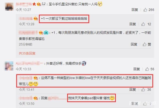Click thumbs-up on the reply with 12 likes
The width and height of the screenshot is (159, 108).
coord(143,24)
